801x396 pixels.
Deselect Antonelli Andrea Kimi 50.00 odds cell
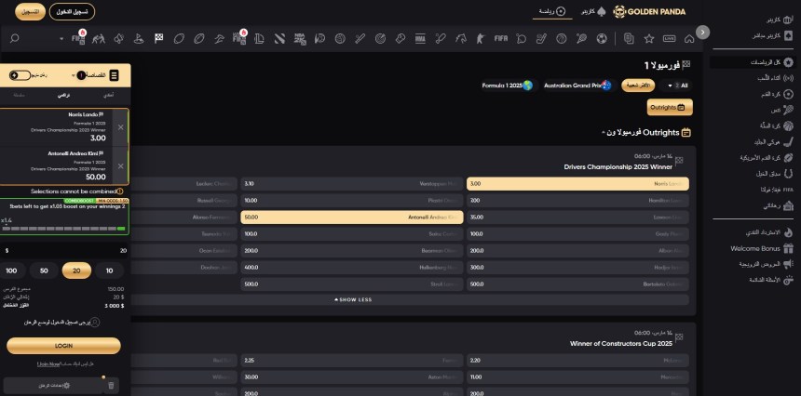click(351, 218)
